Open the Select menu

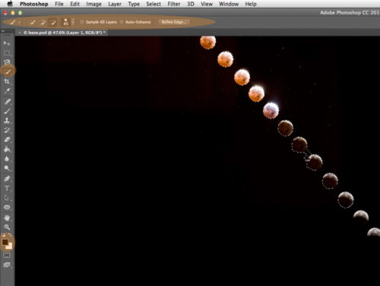[x=154, y=4]
